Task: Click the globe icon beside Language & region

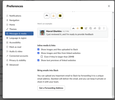Action: pyautogui.click(x=7, y=38)
